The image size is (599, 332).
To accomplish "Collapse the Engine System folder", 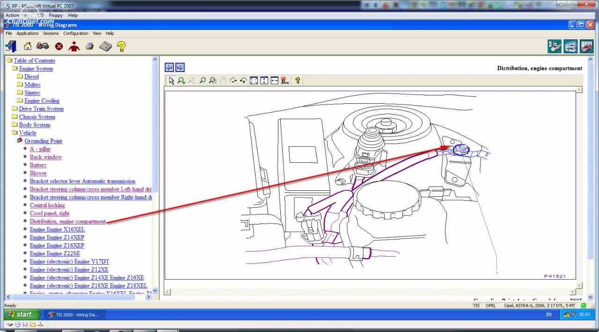I will click(36, 68).
